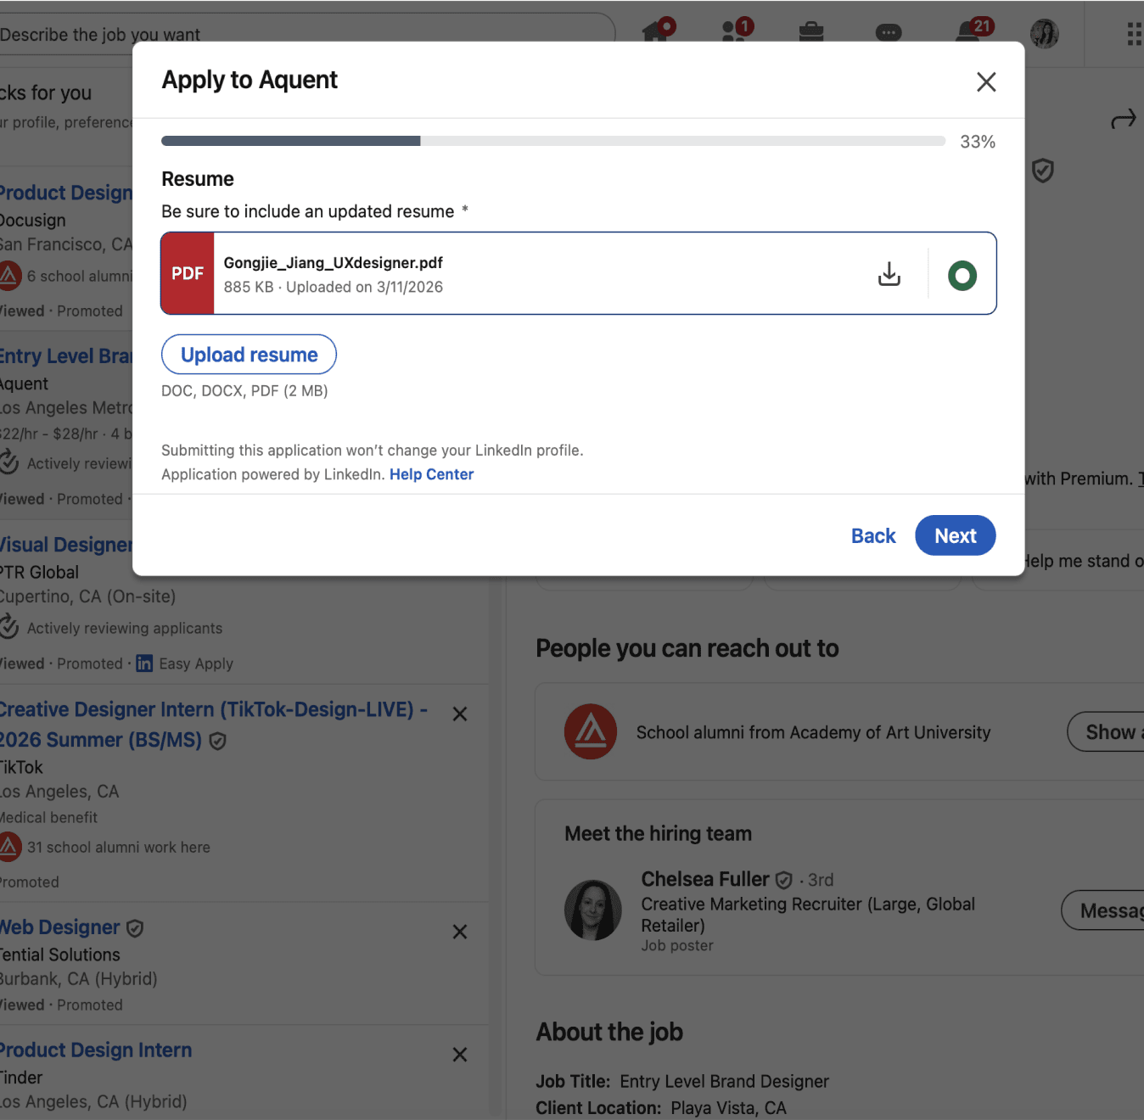Dismiss the Creative Designer Intern TikTok job
Screen dimensions: 1144x1120
460,714
